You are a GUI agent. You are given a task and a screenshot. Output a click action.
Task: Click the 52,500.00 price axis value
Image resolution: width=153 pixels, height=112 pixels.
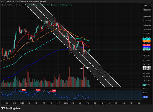pyautogui.click(x=147, y=61)
